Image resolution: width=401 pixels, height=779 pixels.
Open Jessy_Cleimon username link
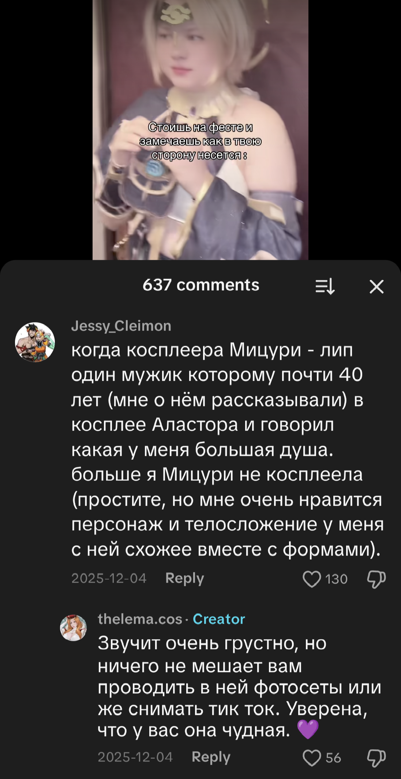click(121, 326)
